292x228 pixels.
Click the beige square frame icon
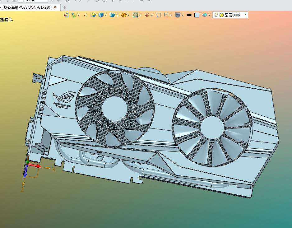(x=158, y=15)
